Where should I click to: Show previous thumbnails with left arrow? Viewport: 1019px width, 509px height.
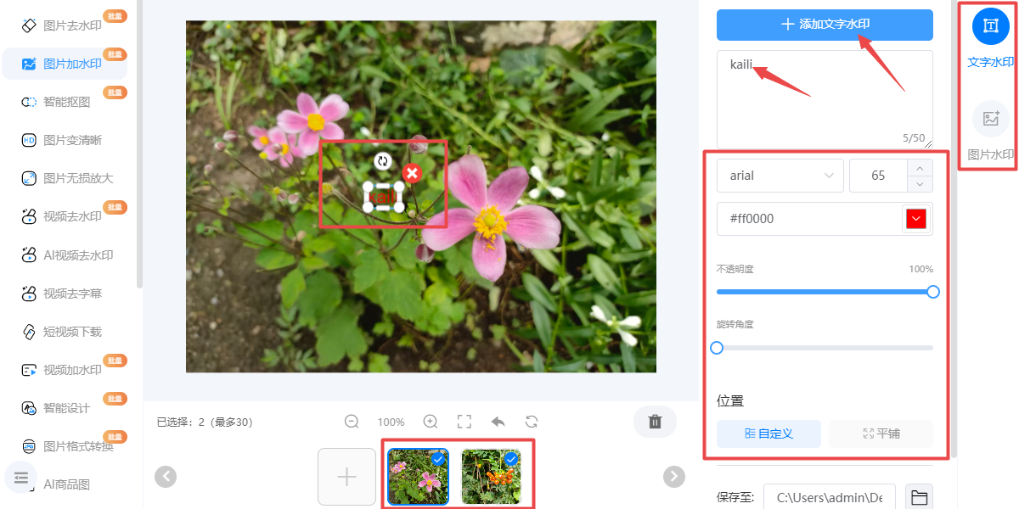(x=166, y=477)
